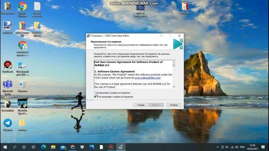Switch to Bandicam recorder in taskbar
This screenshot has height=151, width=269.
click(x=111, y=147)
